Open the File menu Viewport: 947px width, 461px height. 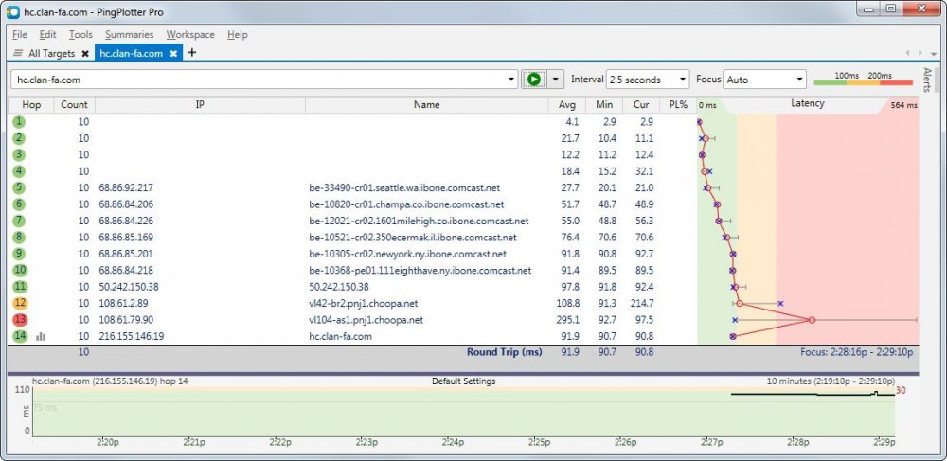point(19,34)
